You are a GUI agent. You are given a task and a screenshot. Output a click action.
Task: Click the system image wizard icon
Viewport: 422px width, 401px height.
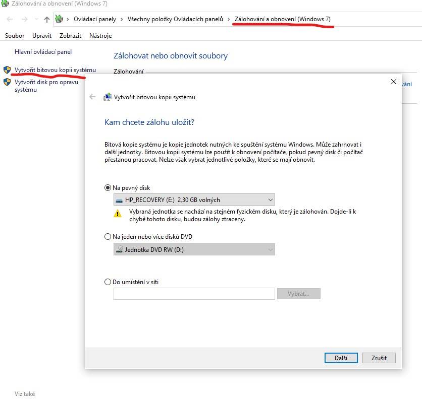click(x=108, y=97)
